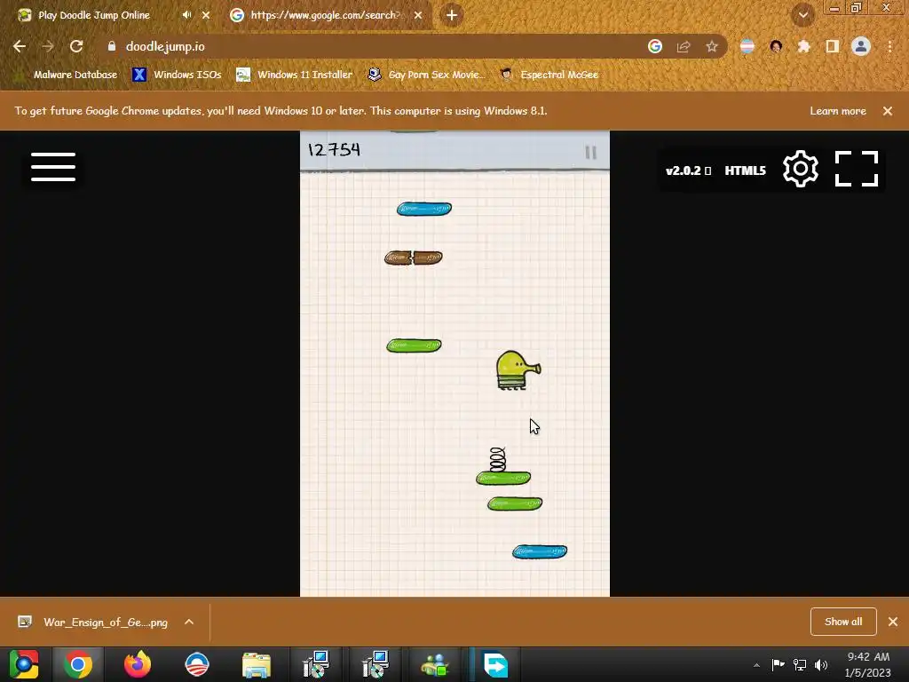Click the v2.0.2 version label
This screenshot has width=909, height=682.
(x=688, y=170)
